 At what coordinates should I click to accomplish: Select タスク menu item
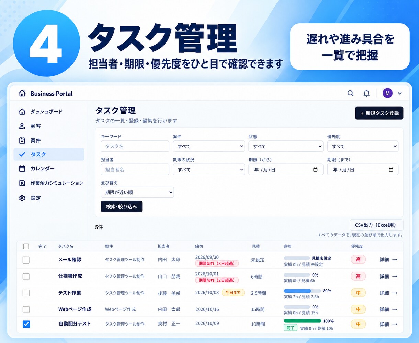point(49,155)
